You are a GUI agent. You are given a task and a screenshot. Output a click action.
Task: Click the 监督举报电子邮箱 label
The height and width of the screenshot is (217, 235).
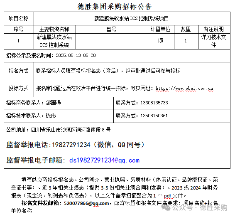click(34, 160)
